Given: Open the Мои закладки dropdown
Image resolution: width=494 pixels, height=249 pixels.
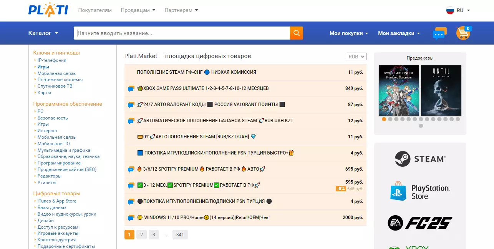Looking at the screenshot, I should (x=399, y=33).
